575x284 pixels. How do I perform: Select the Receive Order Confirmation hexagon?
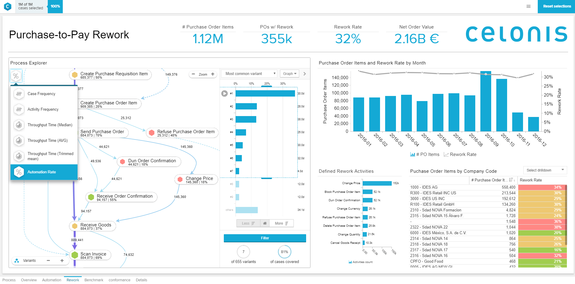[91, 197]
